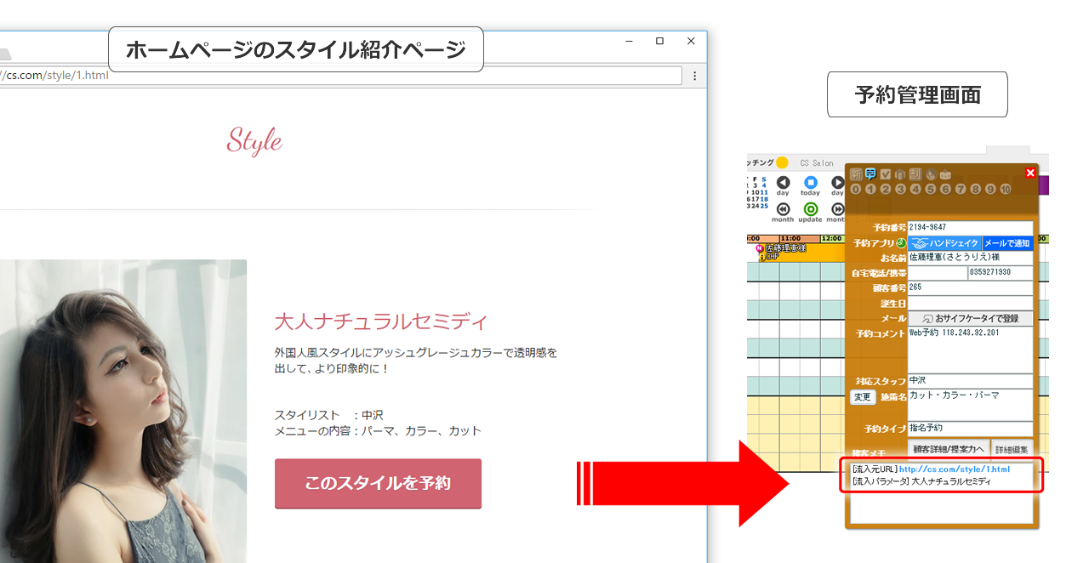This screenshot has height=563, width=1089.
Task: Click the 大人ナチュラルセミディ style title
Action: pyautogui.click(x=381, y=321)
